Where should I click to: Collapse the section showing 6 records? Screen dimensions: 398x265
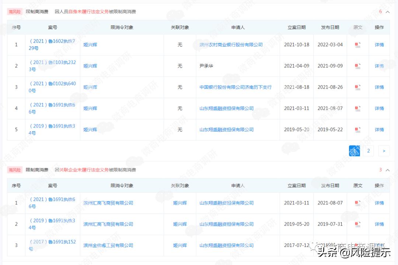(x=387, y=11)
